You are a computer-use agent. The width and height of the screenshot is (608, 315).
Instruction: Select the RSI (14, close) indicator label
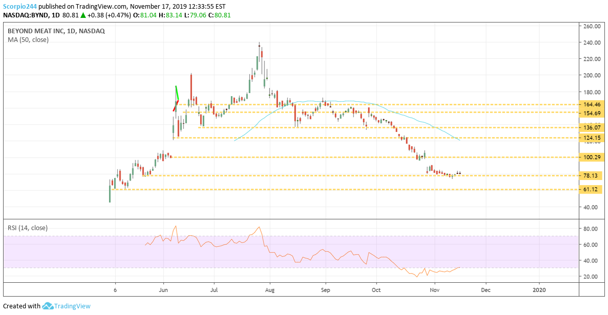tap(28, 228)
